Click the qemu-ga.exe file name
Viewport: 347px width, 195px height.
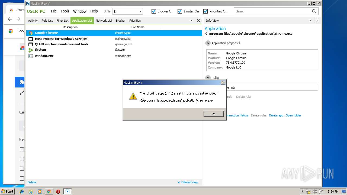124,44
